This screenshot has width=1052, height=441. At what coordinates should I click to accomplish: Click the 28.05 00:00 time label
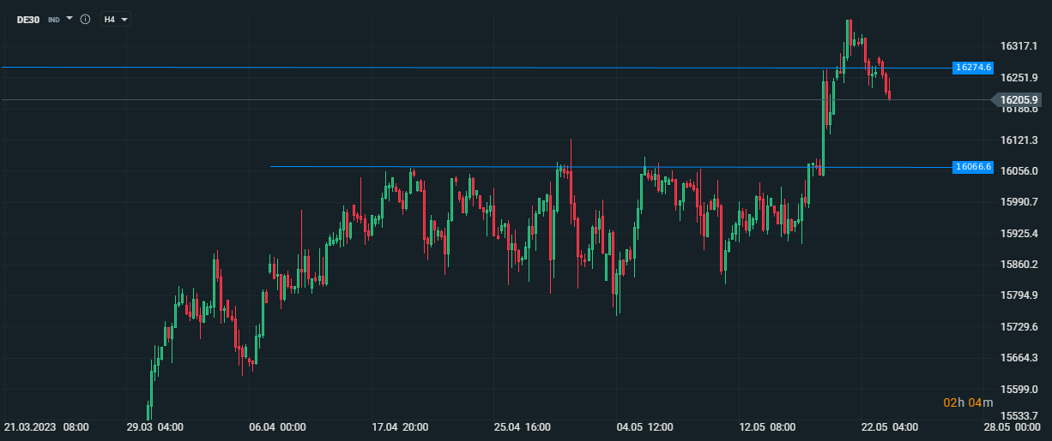tap(1013, 426)
